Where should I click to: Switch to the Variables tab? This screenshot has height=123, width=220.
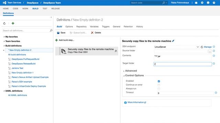click(94, 27)
